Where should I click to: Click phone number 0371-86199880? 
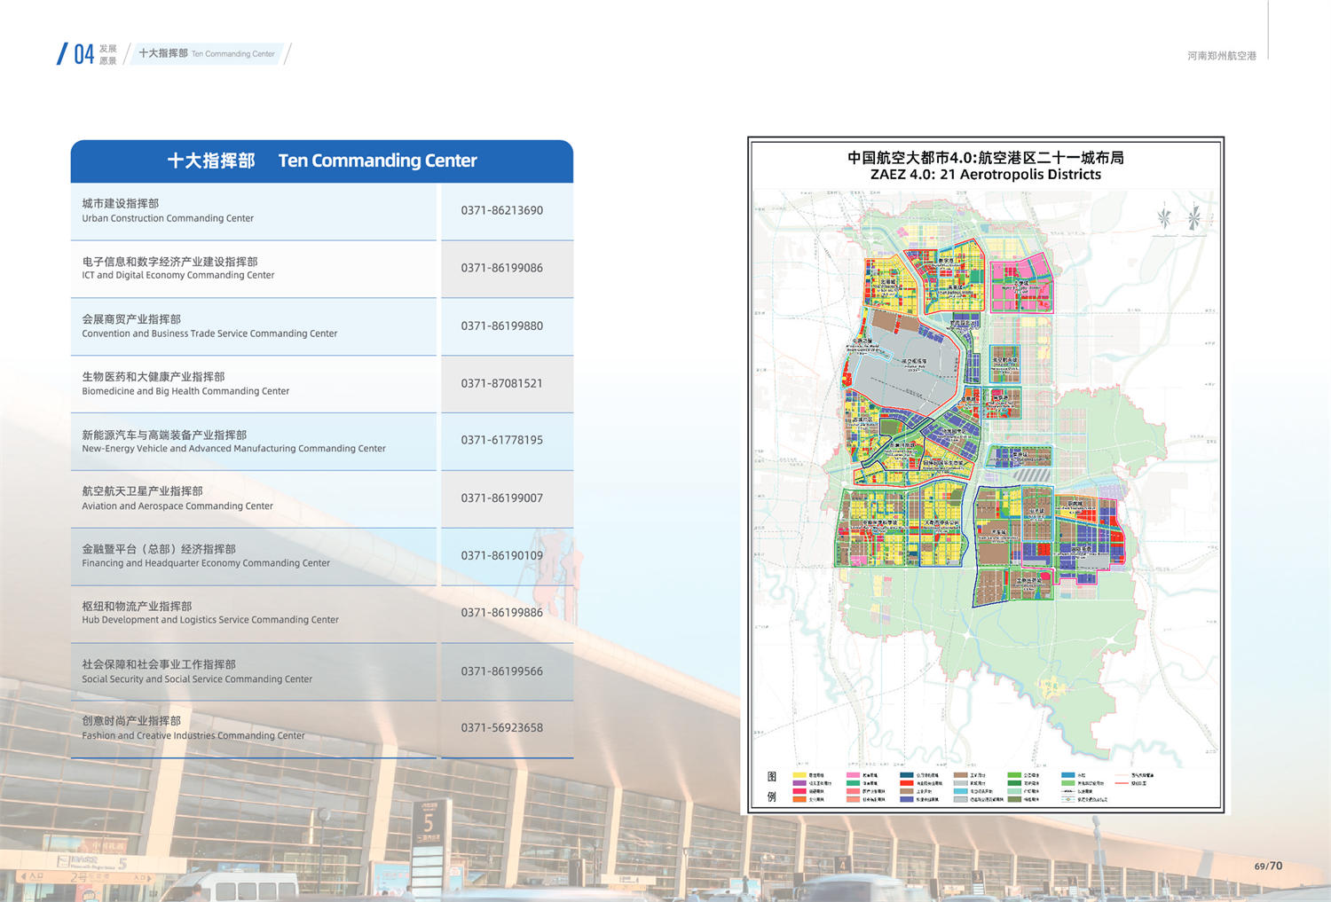501,326
